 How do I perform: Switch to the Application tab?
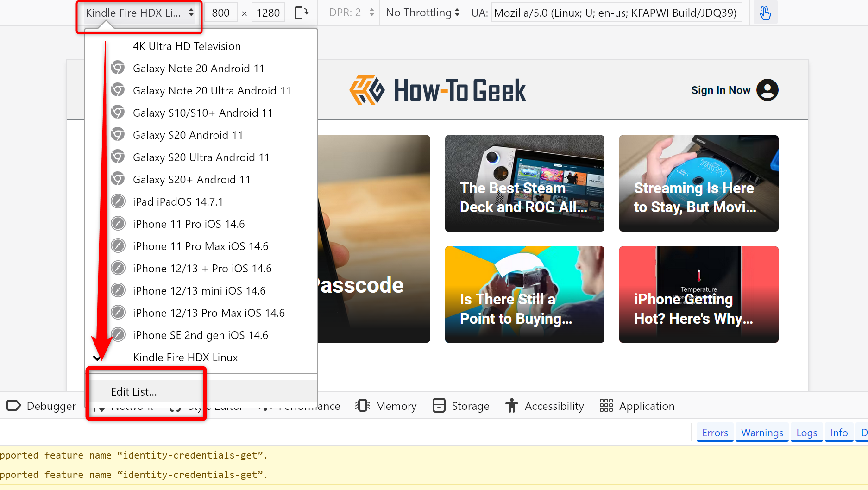pos(637,406)
